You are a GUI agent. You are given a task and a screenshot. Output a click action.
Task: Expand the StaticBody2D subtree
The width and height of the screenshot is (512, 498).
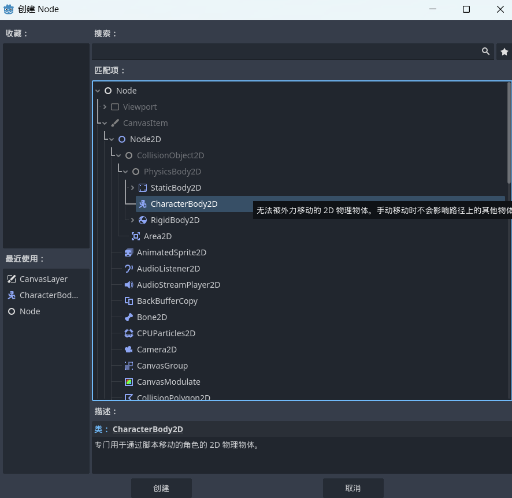point(132,188)
